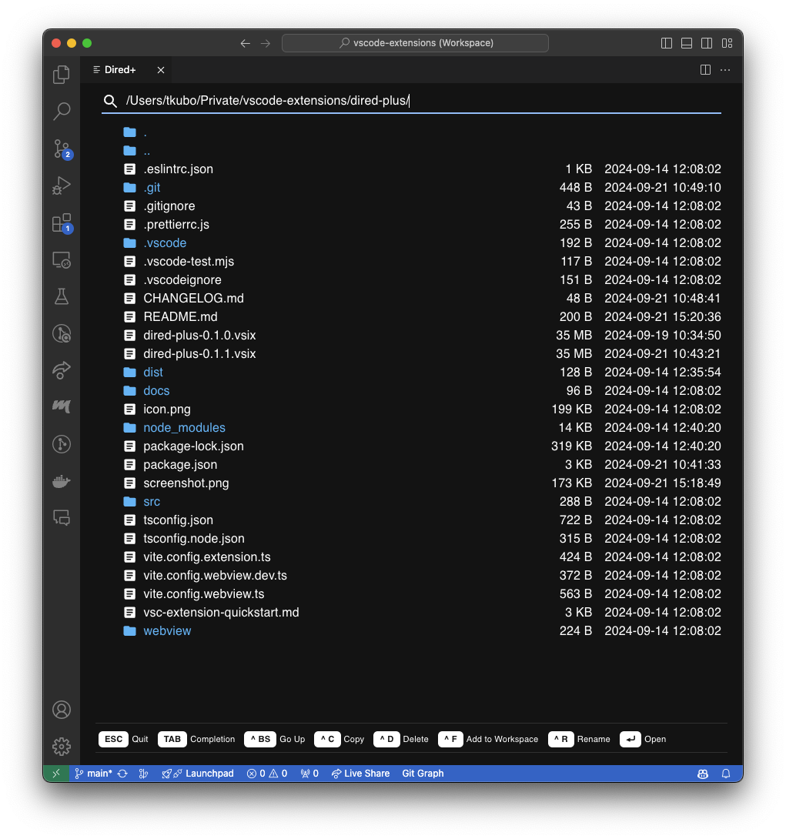The width and height of the screenshot is (786, 839).
Task: Open the src folder
Action: tap(421, 501)
